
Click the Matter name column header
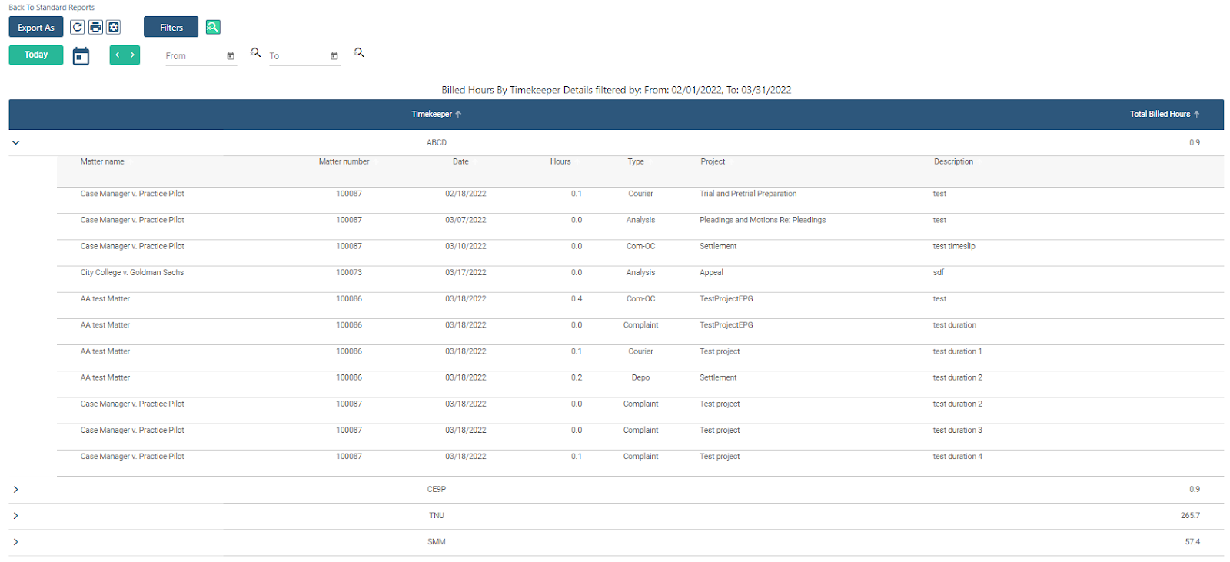102,161
